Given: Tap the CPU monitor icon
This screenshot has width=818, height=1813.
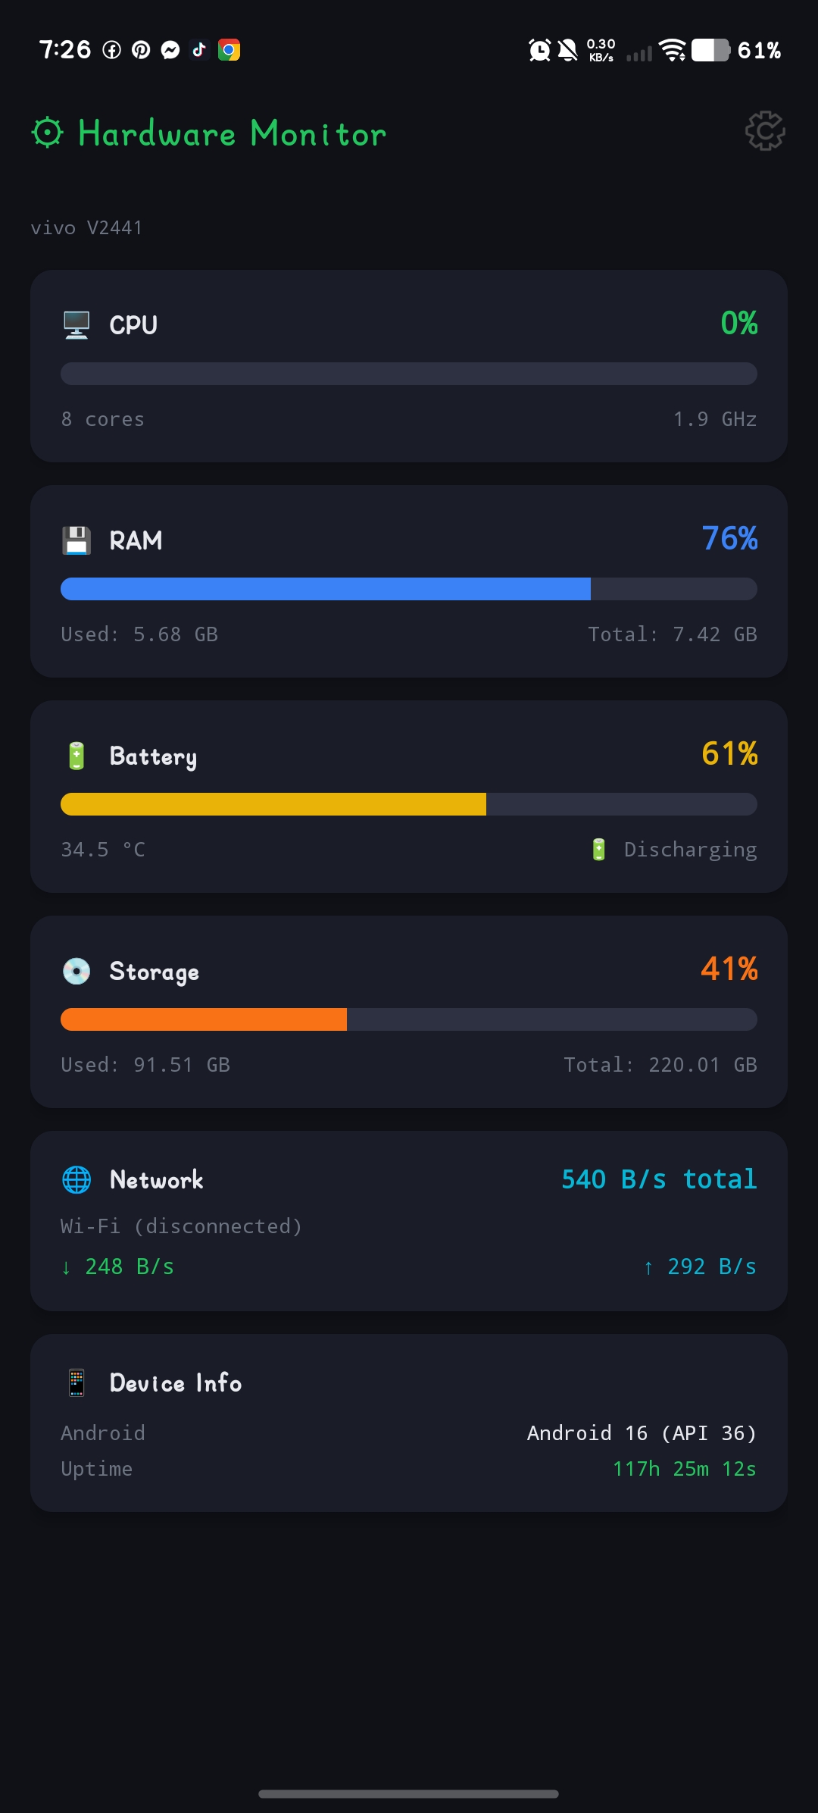Looking at the screenshot, I should coord(76,325).
